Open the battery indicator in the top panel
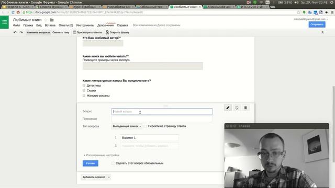The height and width of the screenshot is (188, 335). (x=285, y=2)
